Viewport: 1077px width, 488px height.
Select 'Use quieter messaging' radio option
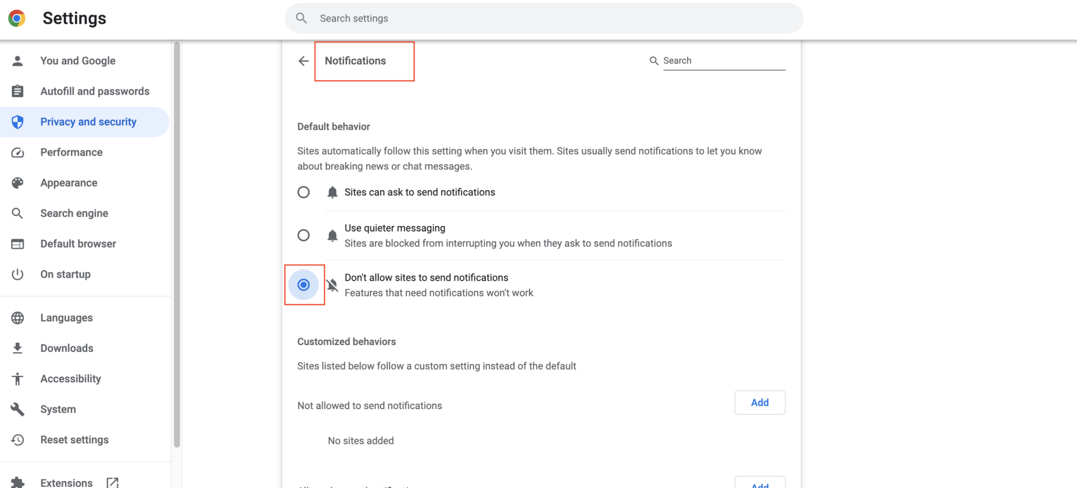[303, 235]
